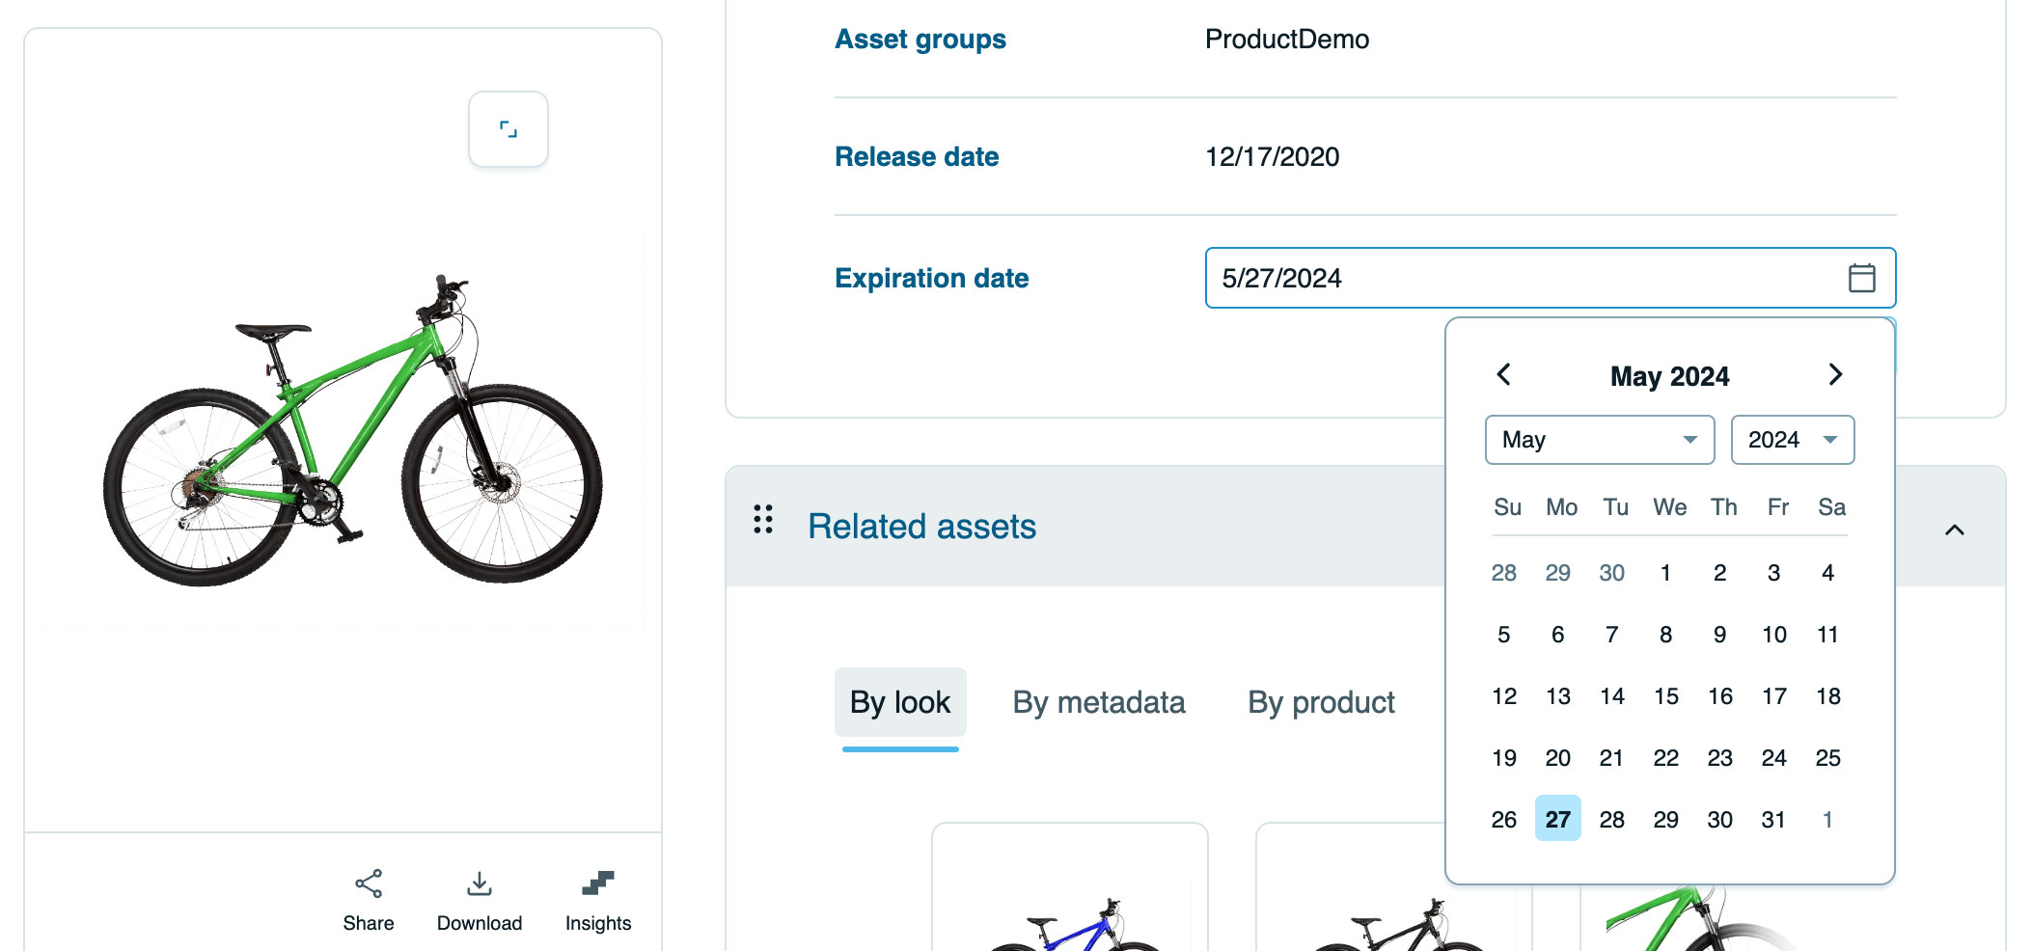Click the calendar icon in Expiration date
The image size is (2032, 951).
point(1861,278)
